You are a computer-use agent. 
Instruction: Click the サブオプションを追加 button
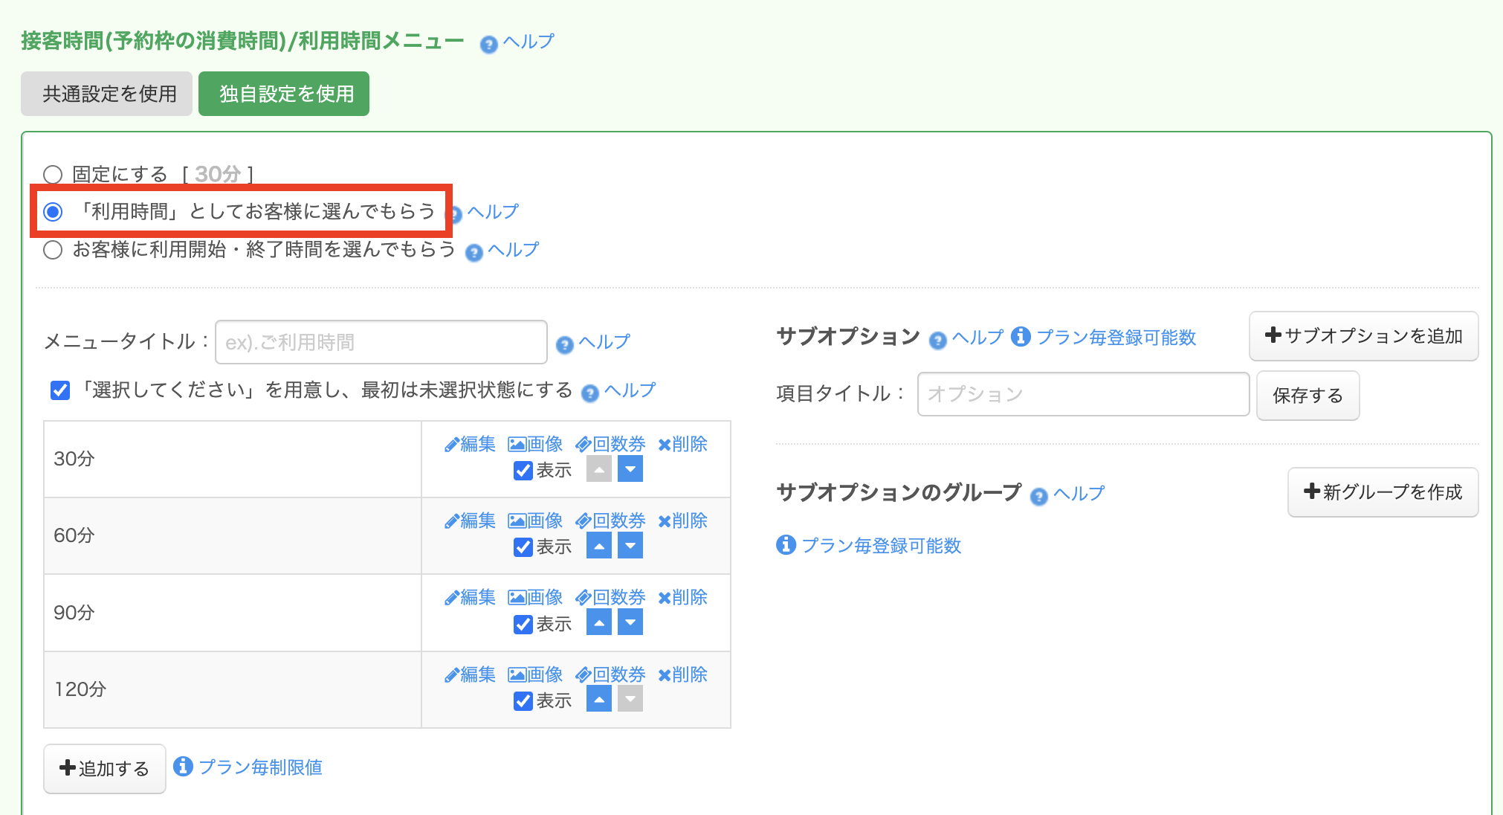point(1363,336)
